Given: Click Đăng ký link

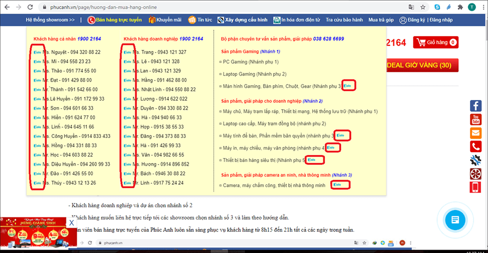Looking at the screenshot, I should pyautogui.click(x=412, y=20).
